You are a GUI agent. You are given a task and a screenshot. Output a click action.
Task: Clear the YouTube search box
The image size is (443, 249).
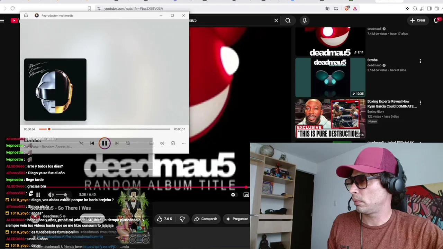[276, 20]
